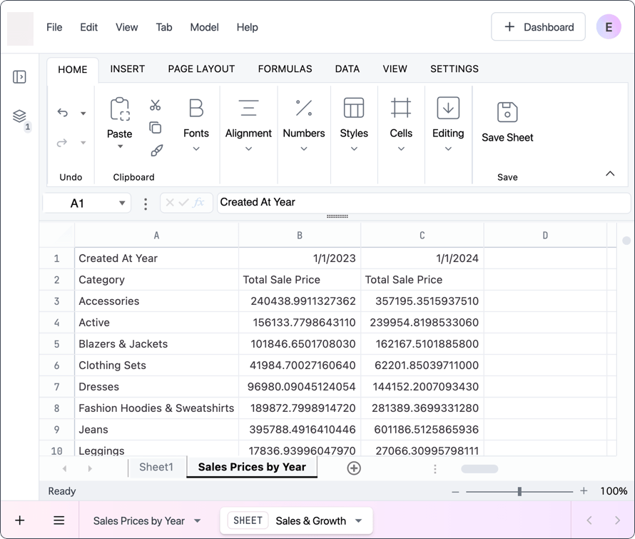
Task: Switch to the Sheet1 tab
Action: [x=156, y=468]
